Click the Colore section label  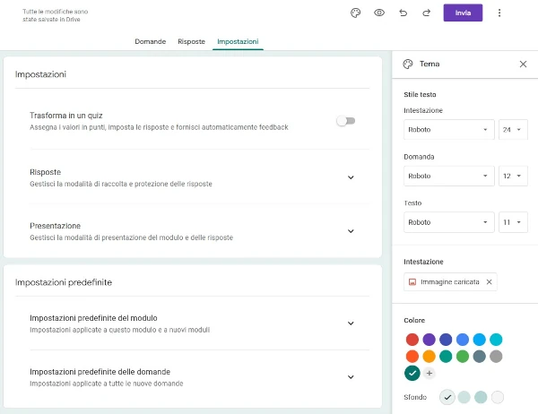pos(414,321)
